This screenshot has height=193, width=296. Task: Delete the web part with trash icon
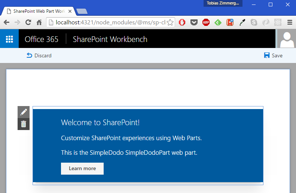24,124
